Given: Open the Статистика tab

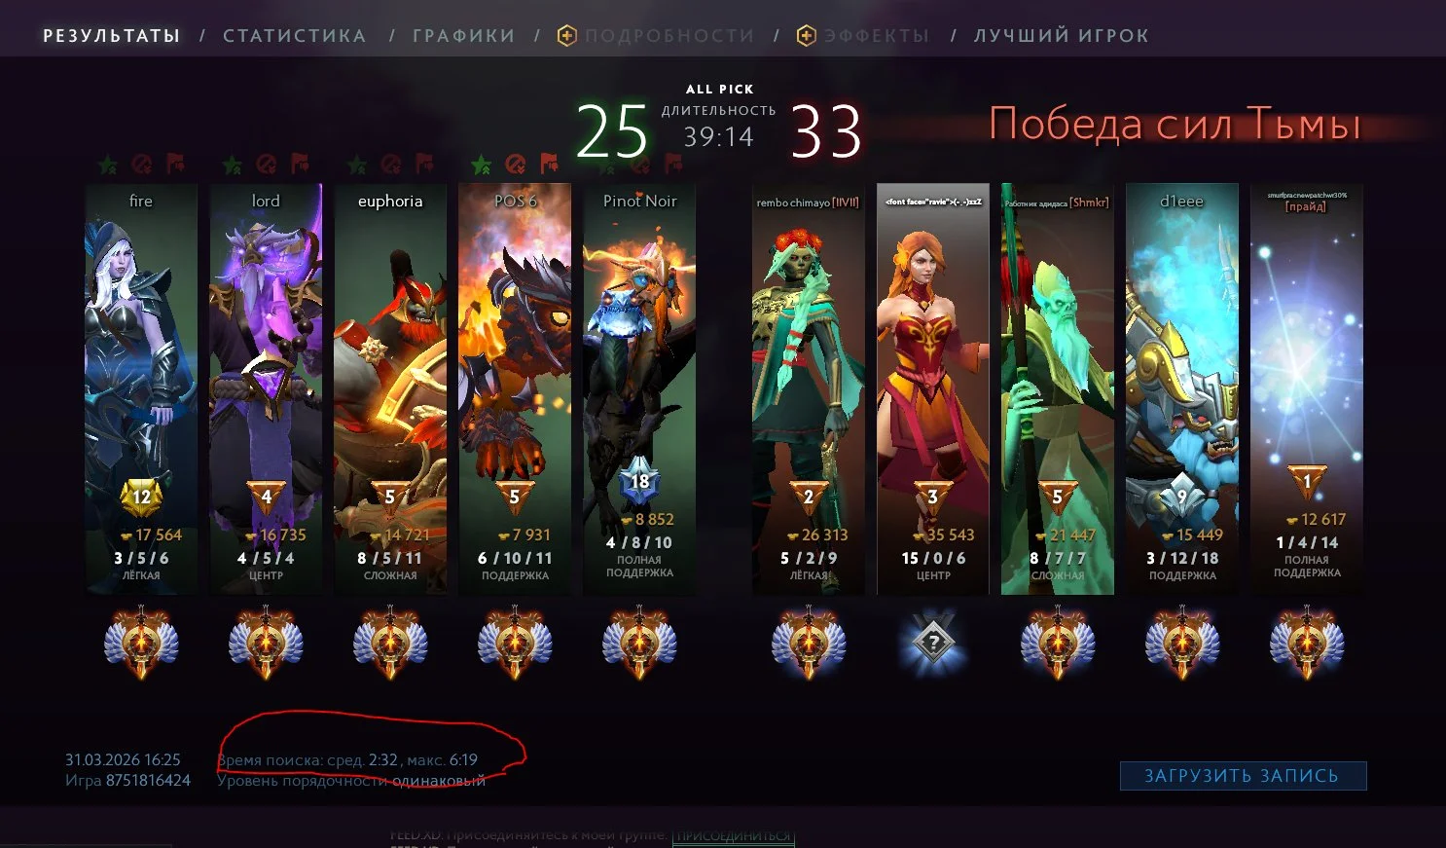Looking at the screenshot, I should click(295, 36).
